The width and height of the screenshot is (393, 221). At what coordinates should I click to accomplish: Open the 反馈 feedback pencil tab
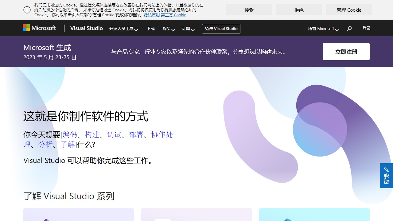[x=387, y=176]
